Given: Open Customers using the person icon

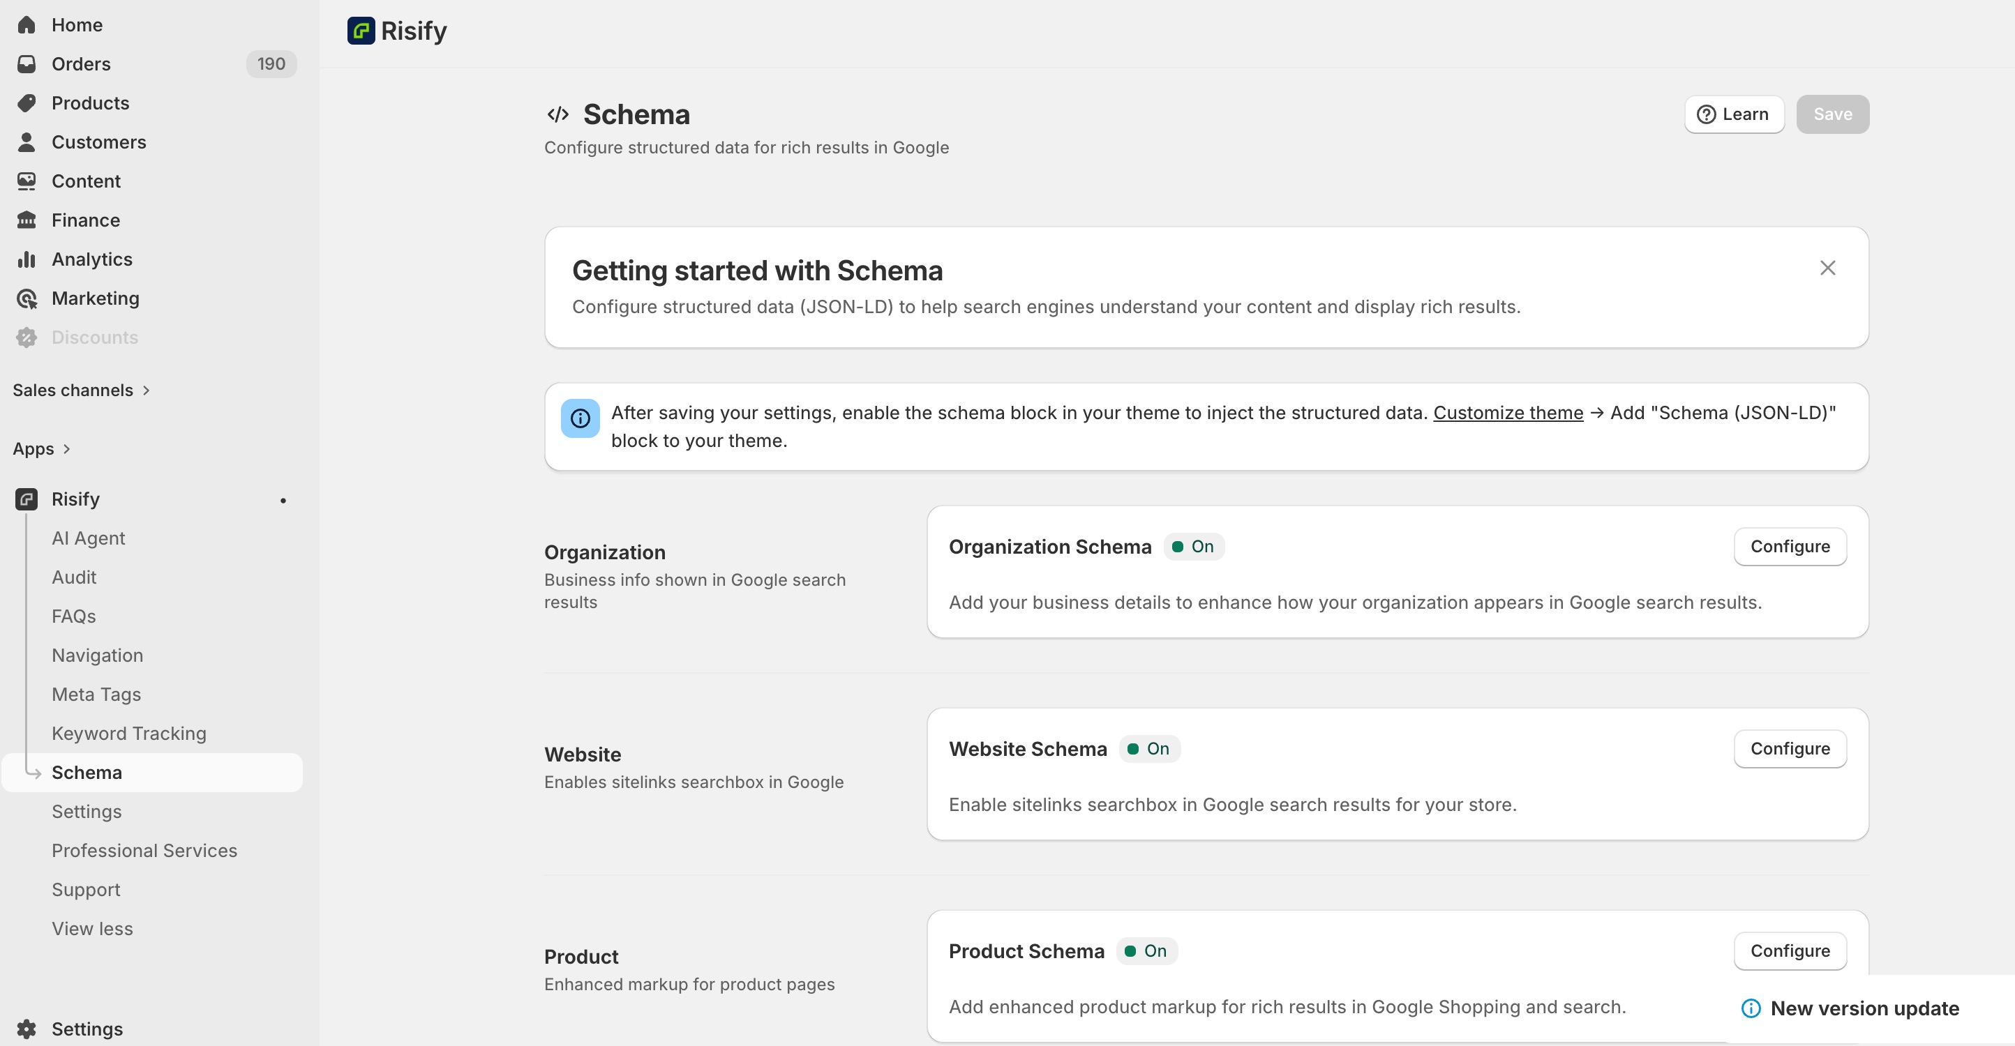Looking at the screenshot, I should 27,142.
